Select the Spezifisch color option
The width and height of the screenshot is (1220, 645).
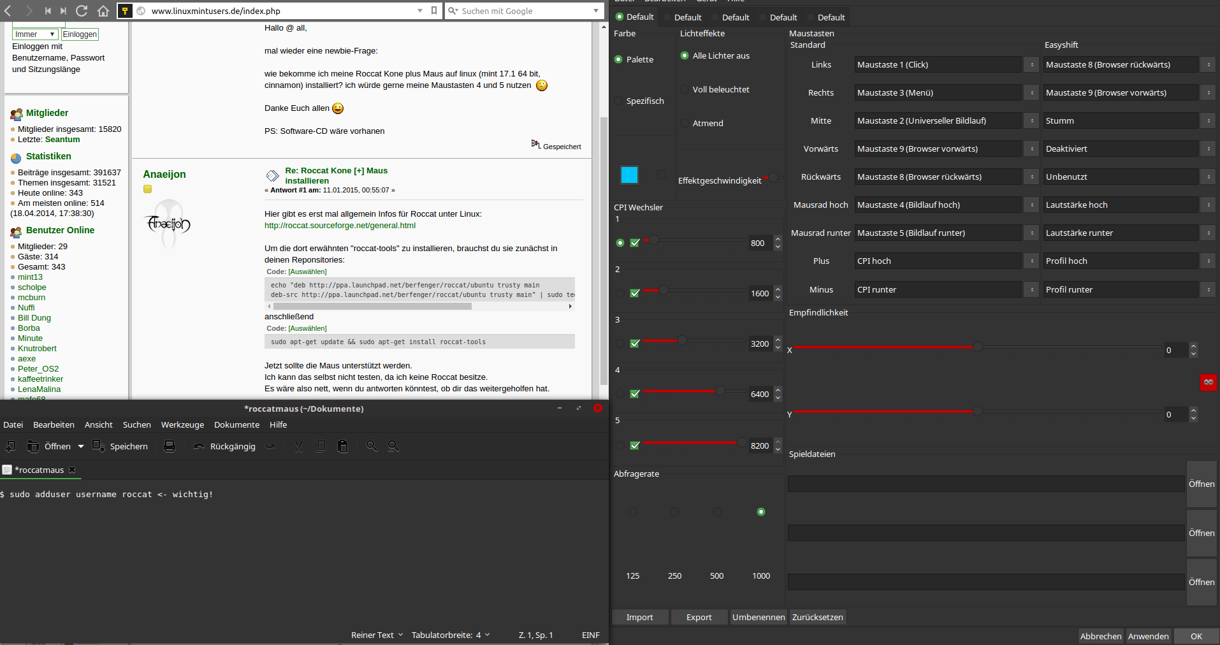point(618,101)
